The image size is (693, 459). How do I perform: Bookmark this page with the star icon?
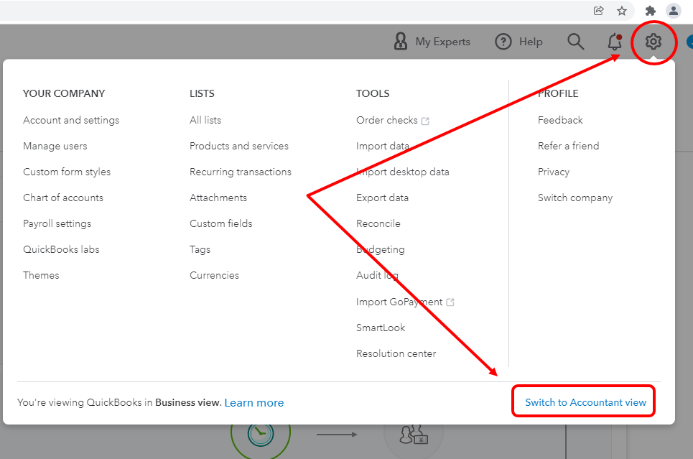coord(622,11)
